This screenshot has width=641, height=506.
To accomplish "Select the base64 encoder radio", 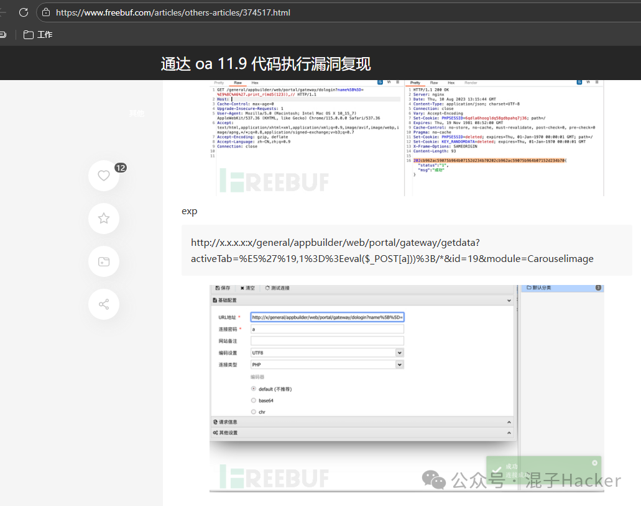I will [x=254, y=400].
